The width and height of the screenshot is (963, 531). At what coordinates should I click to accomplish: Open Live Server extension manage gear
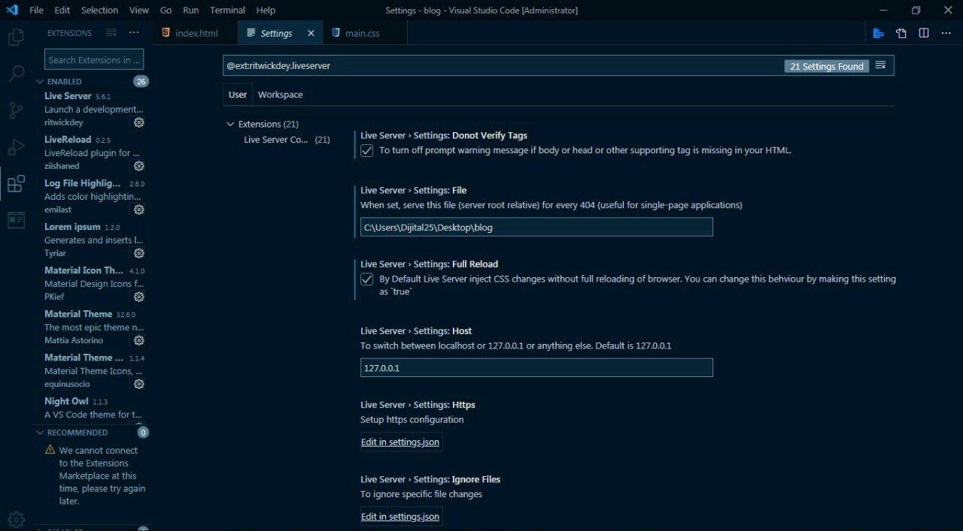coord(138,122)
